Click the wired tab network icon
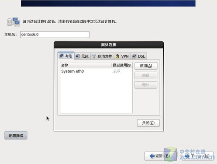The height and width of the screenshot is (164, 217). (x=61, y=56)
